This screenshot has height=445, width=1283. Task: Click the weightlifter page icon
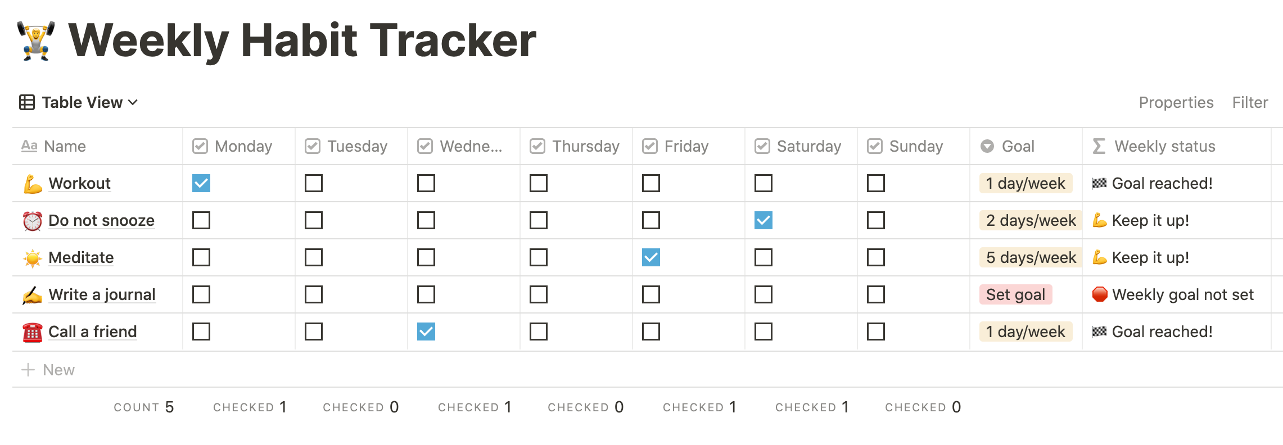pyautogui.click(x=36, y=40)
